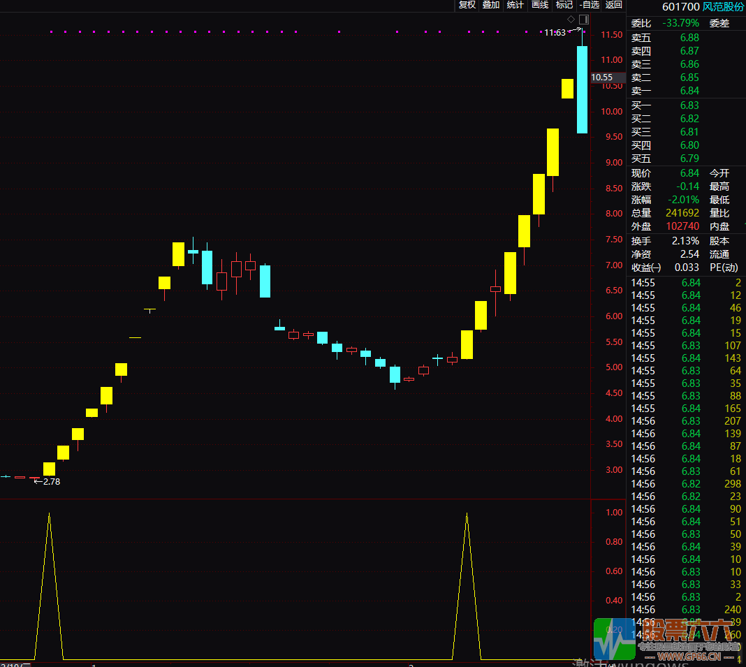This screenshot has height=667, width=746.
Task: Click the stock name 风范股份
Action: tap(723, 7)
